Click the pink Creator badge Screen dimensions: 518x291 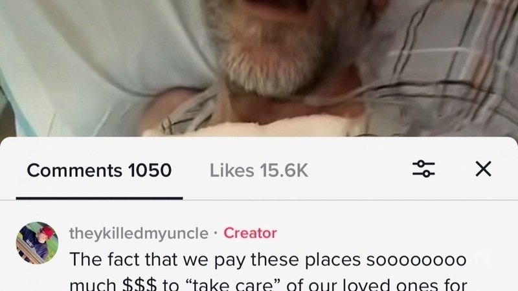coord(250,233)
